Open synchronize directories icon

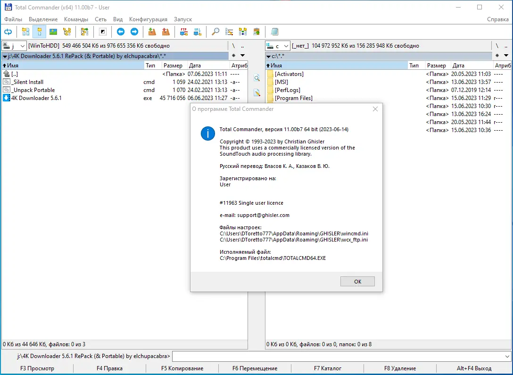[x=243, y=32]
